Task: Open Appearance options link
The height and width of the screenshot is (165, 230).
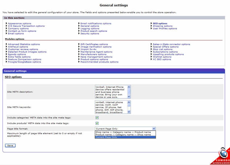Action: 20,24
